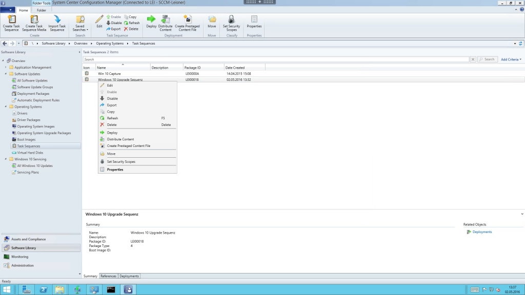This screenshot has height=295, width=525.
Task: Click Refresh in the ribbon
Action: 132,23
